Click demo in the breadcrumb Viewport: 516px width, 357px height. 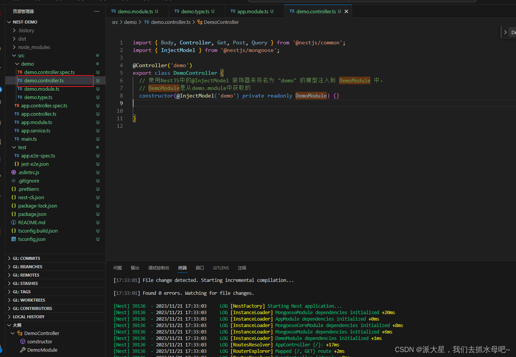(130, 22)
